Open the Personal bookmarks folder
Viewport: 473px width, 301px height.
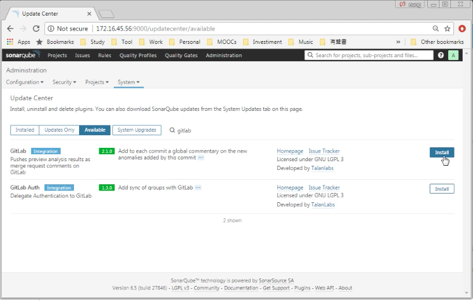(x=185, y=42)
